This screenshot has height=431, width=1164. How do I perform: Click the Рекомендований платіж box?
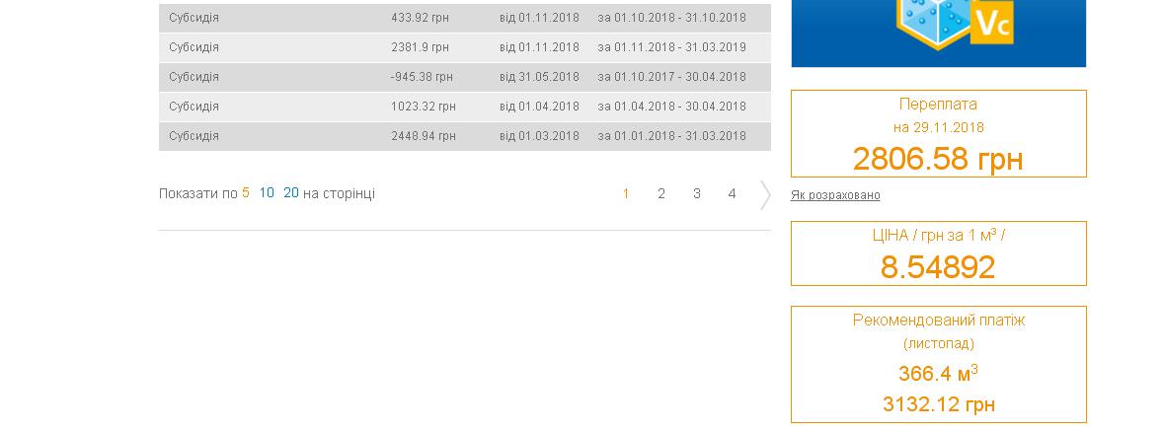pos(938,364)
